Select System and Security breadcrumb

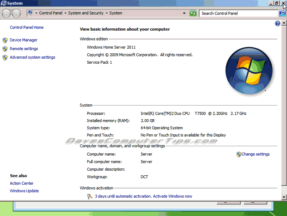coord(86,13)
